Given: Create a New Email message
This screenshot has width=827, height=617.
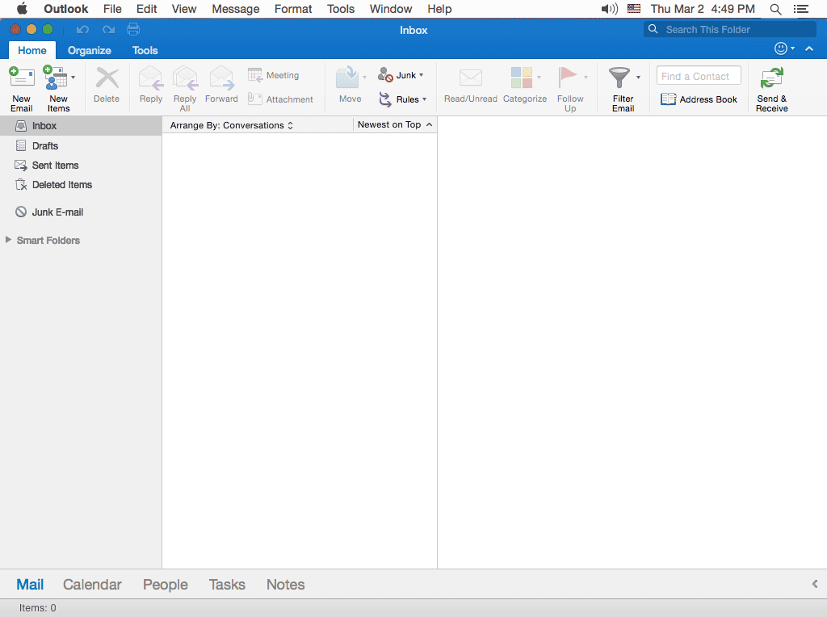Looking at the screenshot, I should point(22,89).
